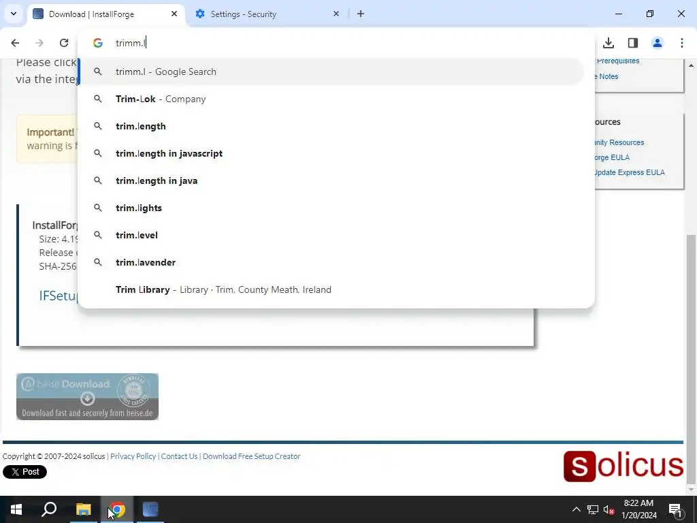The width and height of the screenshot is (697, 523).
Task: Click the Chrome taskbar icon
Action: (x=117, y=509)
